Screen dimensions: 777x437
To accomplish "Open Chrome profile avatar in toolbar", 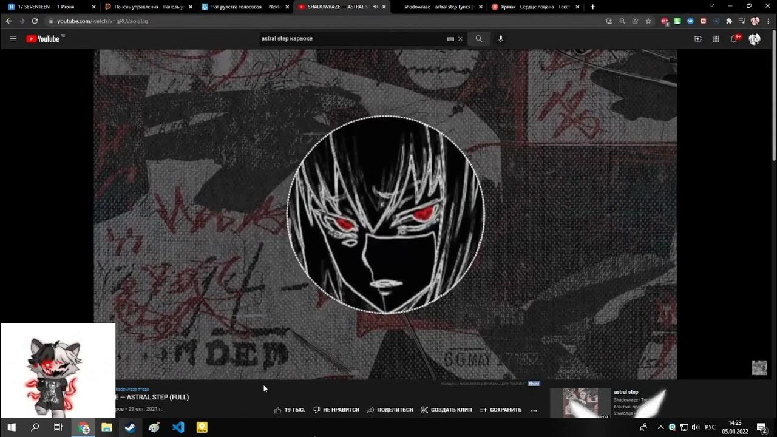I will coord(755,21).
